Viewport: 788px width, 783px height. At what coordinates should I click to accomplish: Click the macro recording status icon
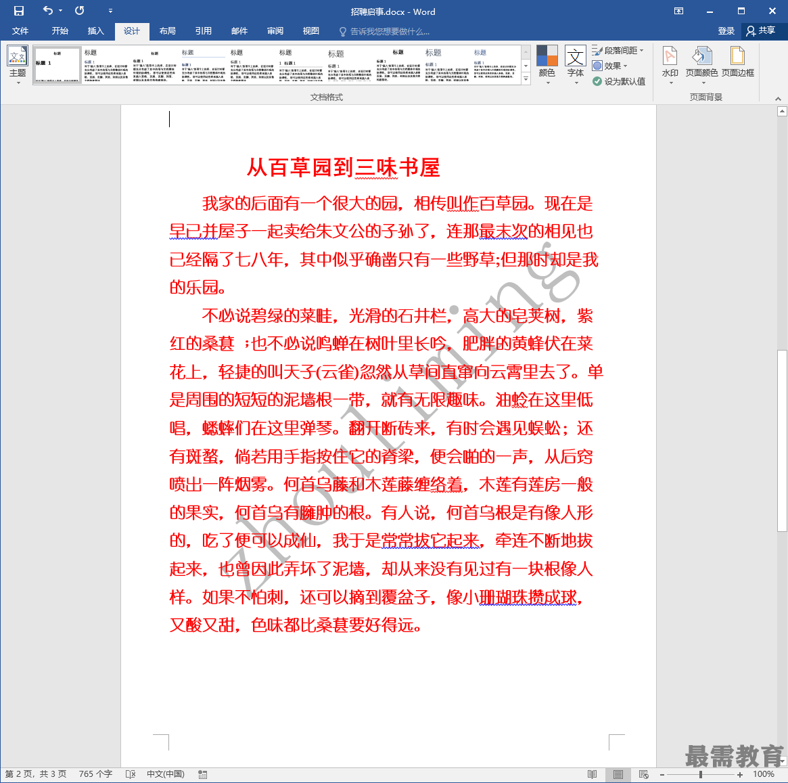pyautogui.click(x=202, y=774)
